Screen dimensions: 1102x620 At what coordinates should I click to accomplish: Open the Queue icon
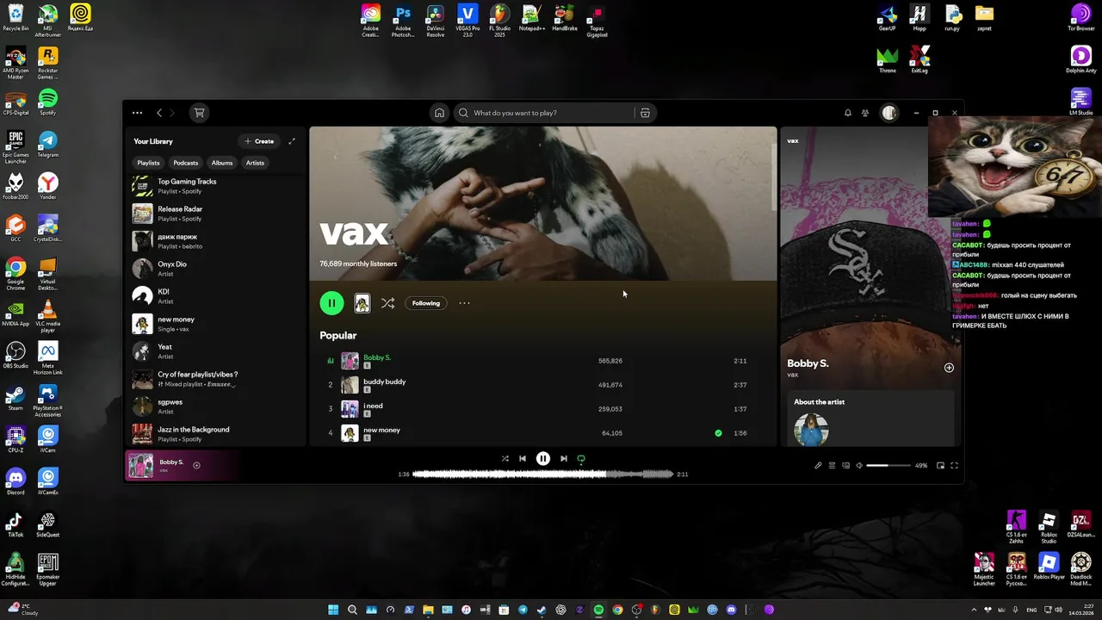(x=832, y=466)
